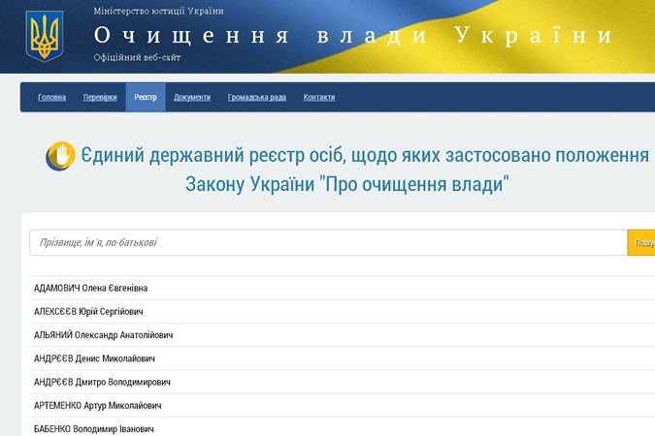Select АЛЕКСЄЄВ Юрій Сергійович entry
655x436 pixels.
pyautogui.click(x=88, y=311)
